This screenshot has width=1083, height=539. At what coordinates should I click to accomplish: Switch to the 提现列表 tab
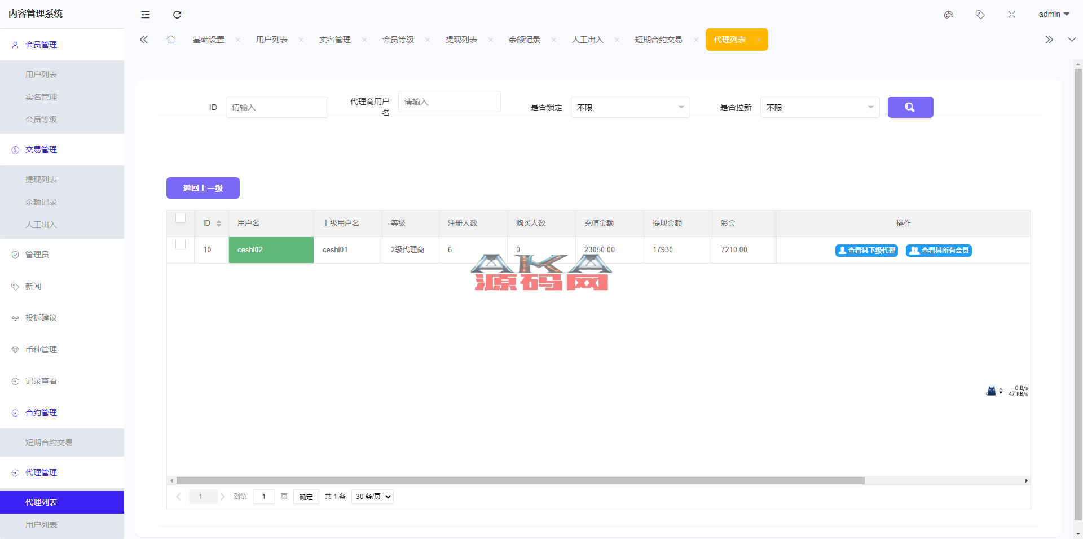(461, 40)
